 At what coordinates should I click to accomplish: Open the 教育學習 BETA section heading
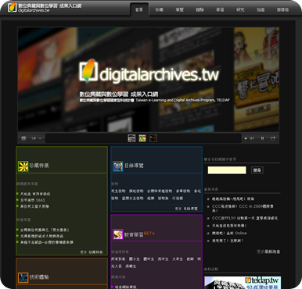point(139,234)
